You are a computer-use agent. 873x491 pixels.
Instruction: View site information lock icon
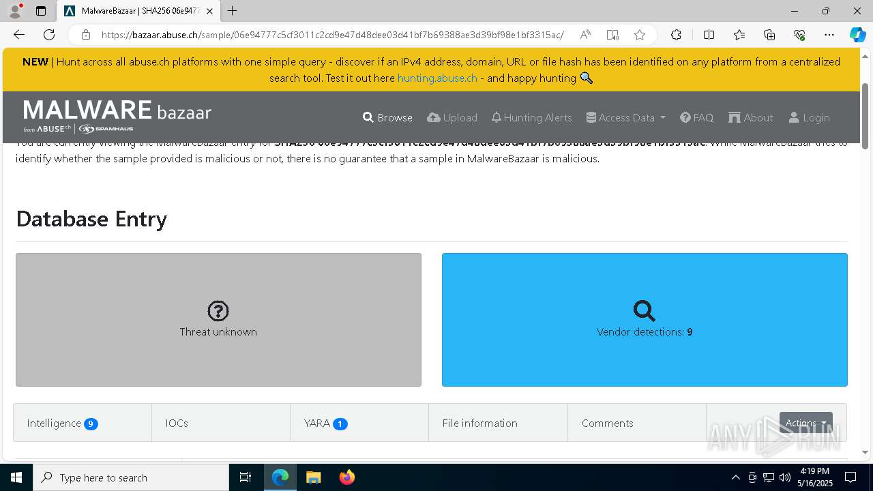pyautogui.click(x=86, y=35)
